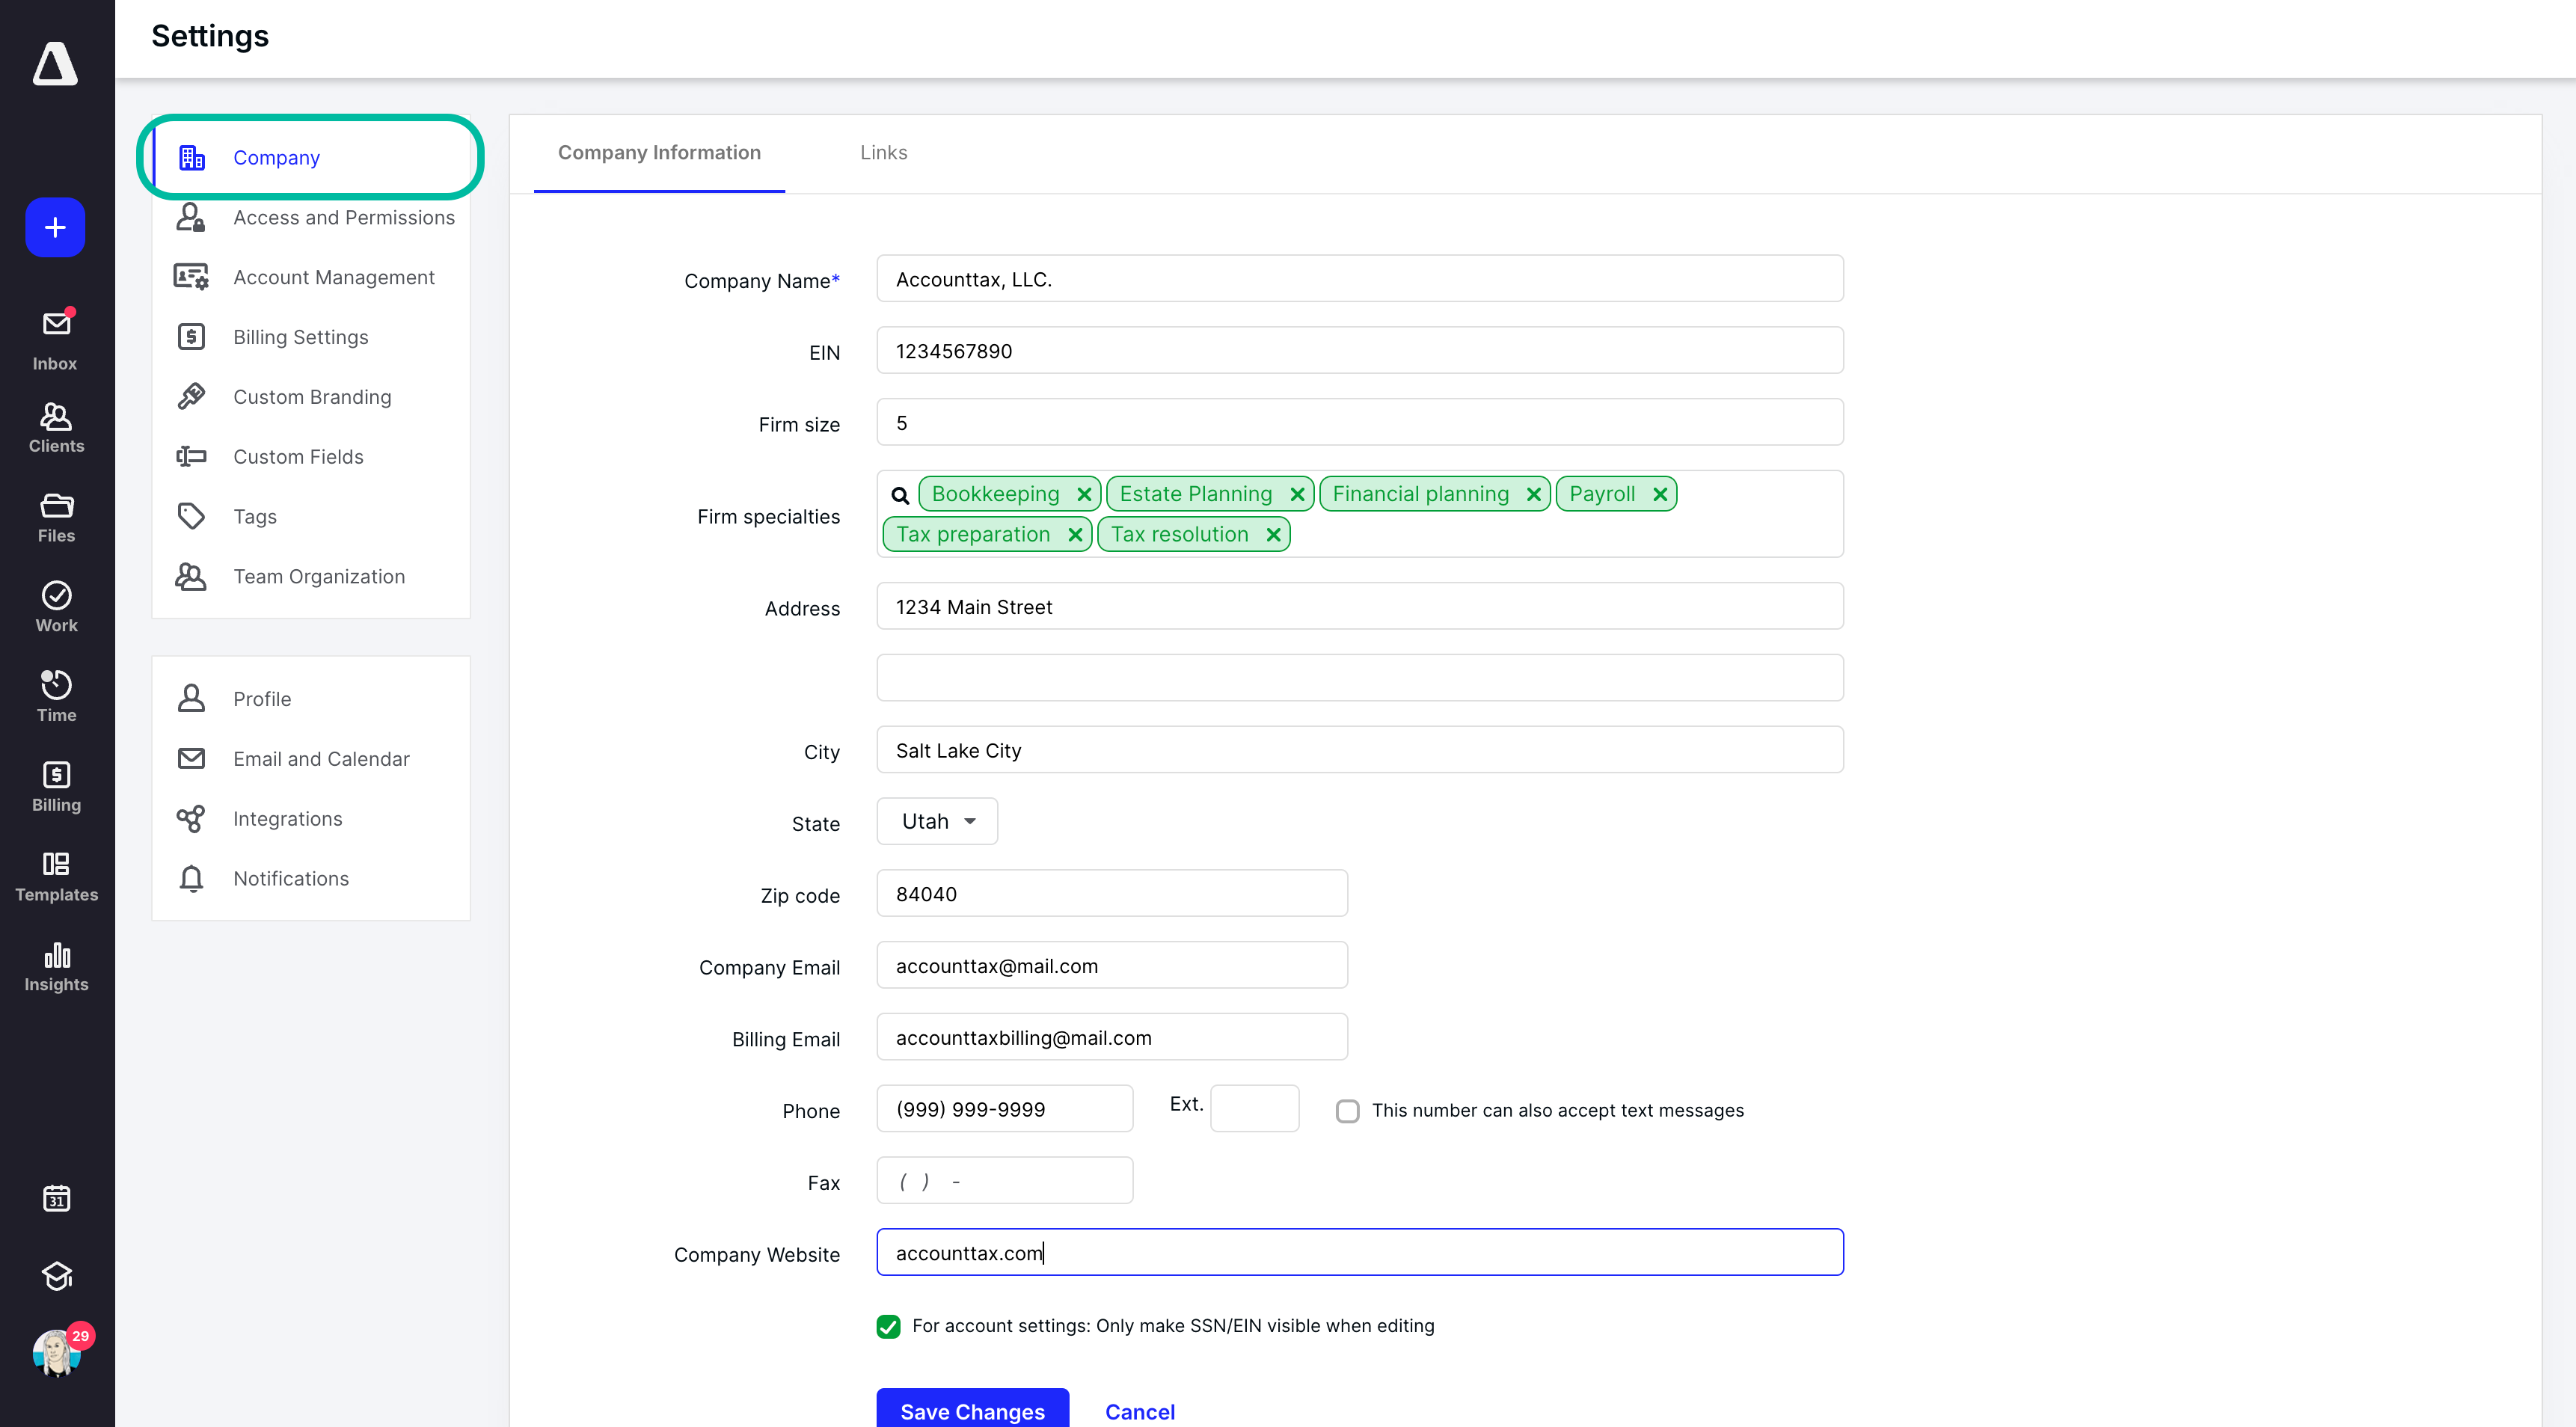Click the search icon in Firm specialties
Screen dimensions: 2576x1427
[899, 494]
